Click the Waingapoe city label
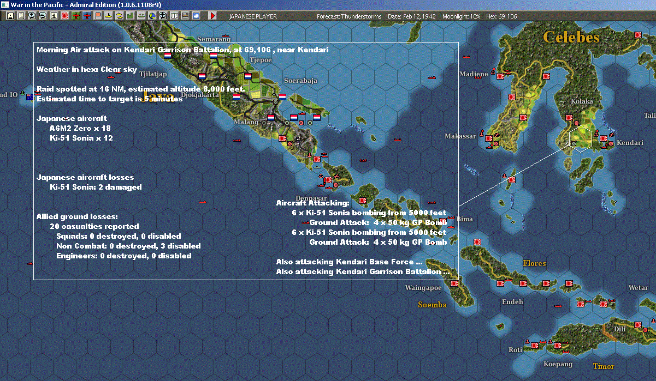The height and width of the screenshot is (381, 656). [x=423, y=288]
